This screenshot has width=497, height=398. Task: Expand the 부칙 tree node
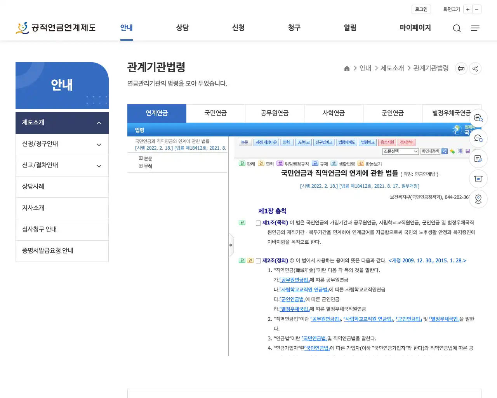(x=141, y=166)
